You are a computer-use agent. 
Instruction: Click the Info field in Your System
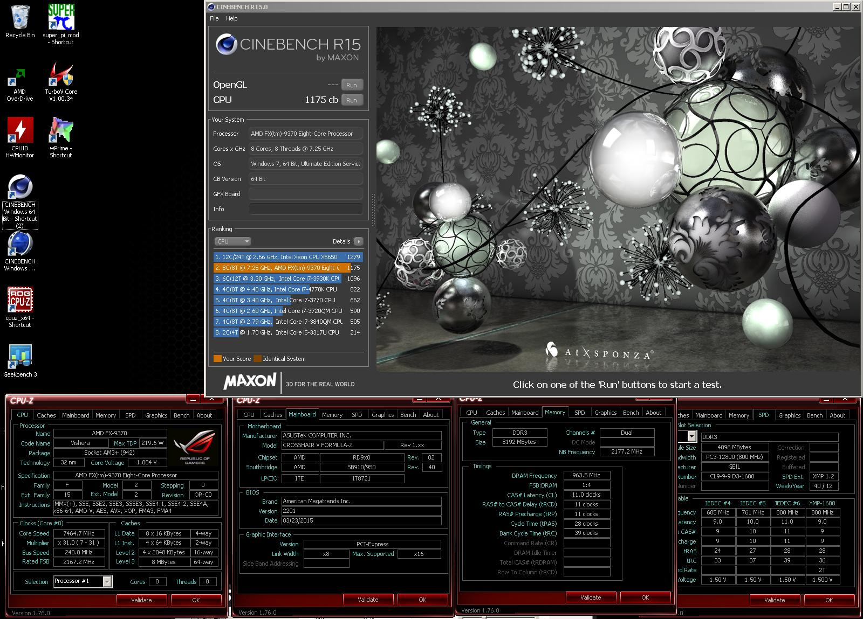[305, 209]
